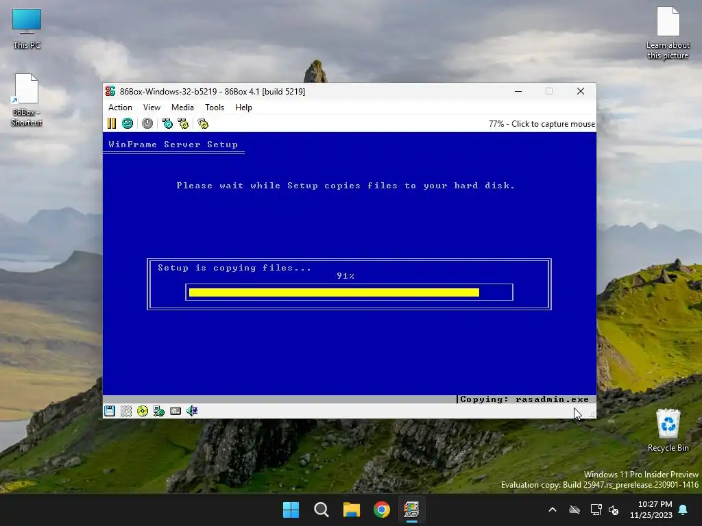Click the teal hard reset icon
The height and width of the screenshot is (526, 702).
tap(128, 123)
